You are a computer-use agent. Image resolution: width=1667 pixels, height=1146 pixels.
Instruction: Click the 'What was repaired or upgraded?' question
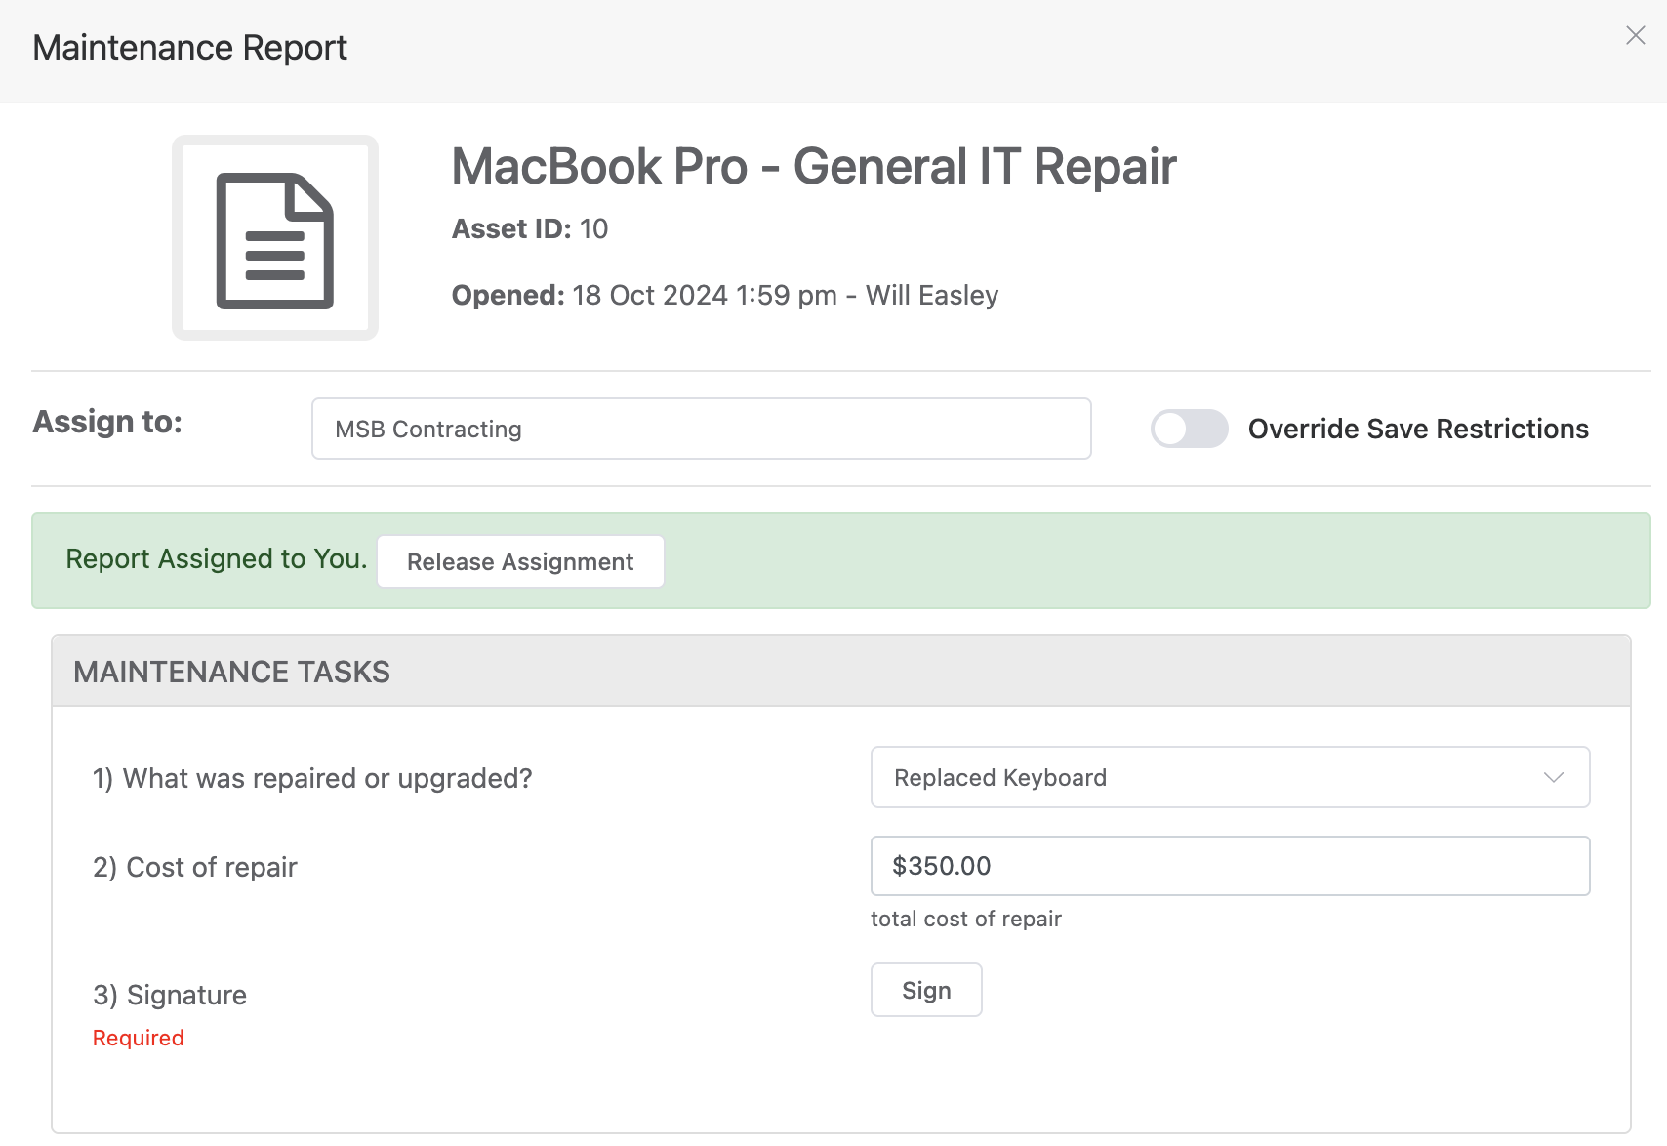(312, 778)
